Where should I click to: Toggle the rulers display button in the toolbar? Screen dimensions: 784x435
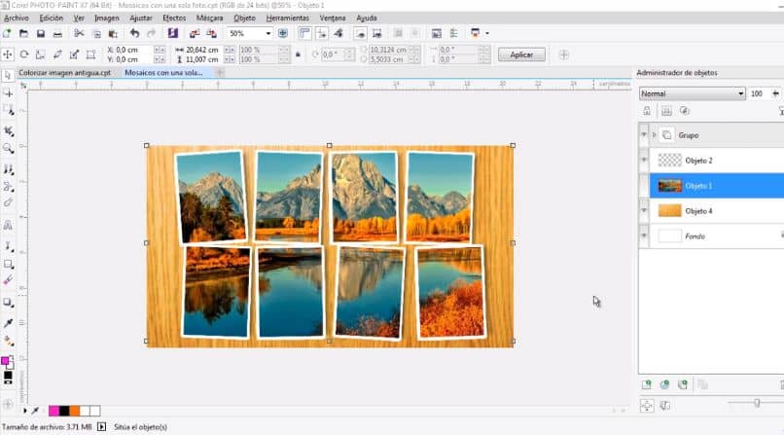304,33
